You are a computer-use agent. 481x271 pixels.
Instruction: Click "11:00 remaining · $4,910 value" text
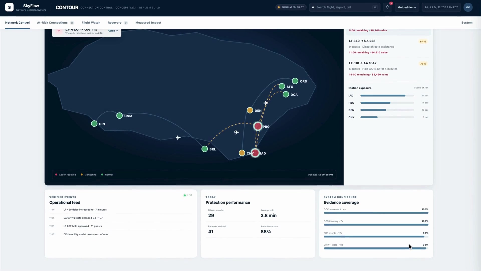[368, 52]
